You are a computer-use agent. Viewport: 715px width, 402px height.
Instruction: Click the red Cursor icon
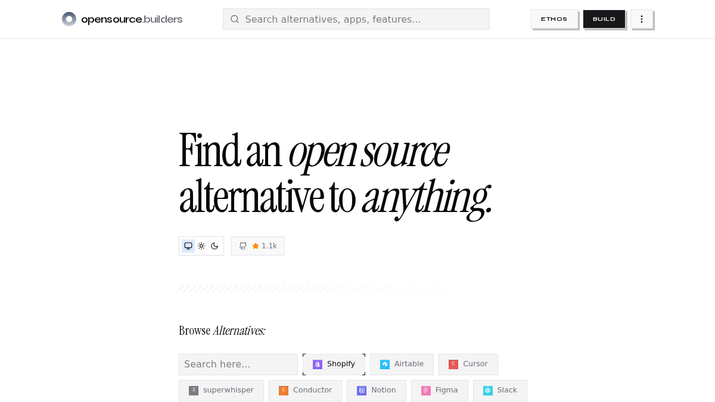(x=453, y=364)
